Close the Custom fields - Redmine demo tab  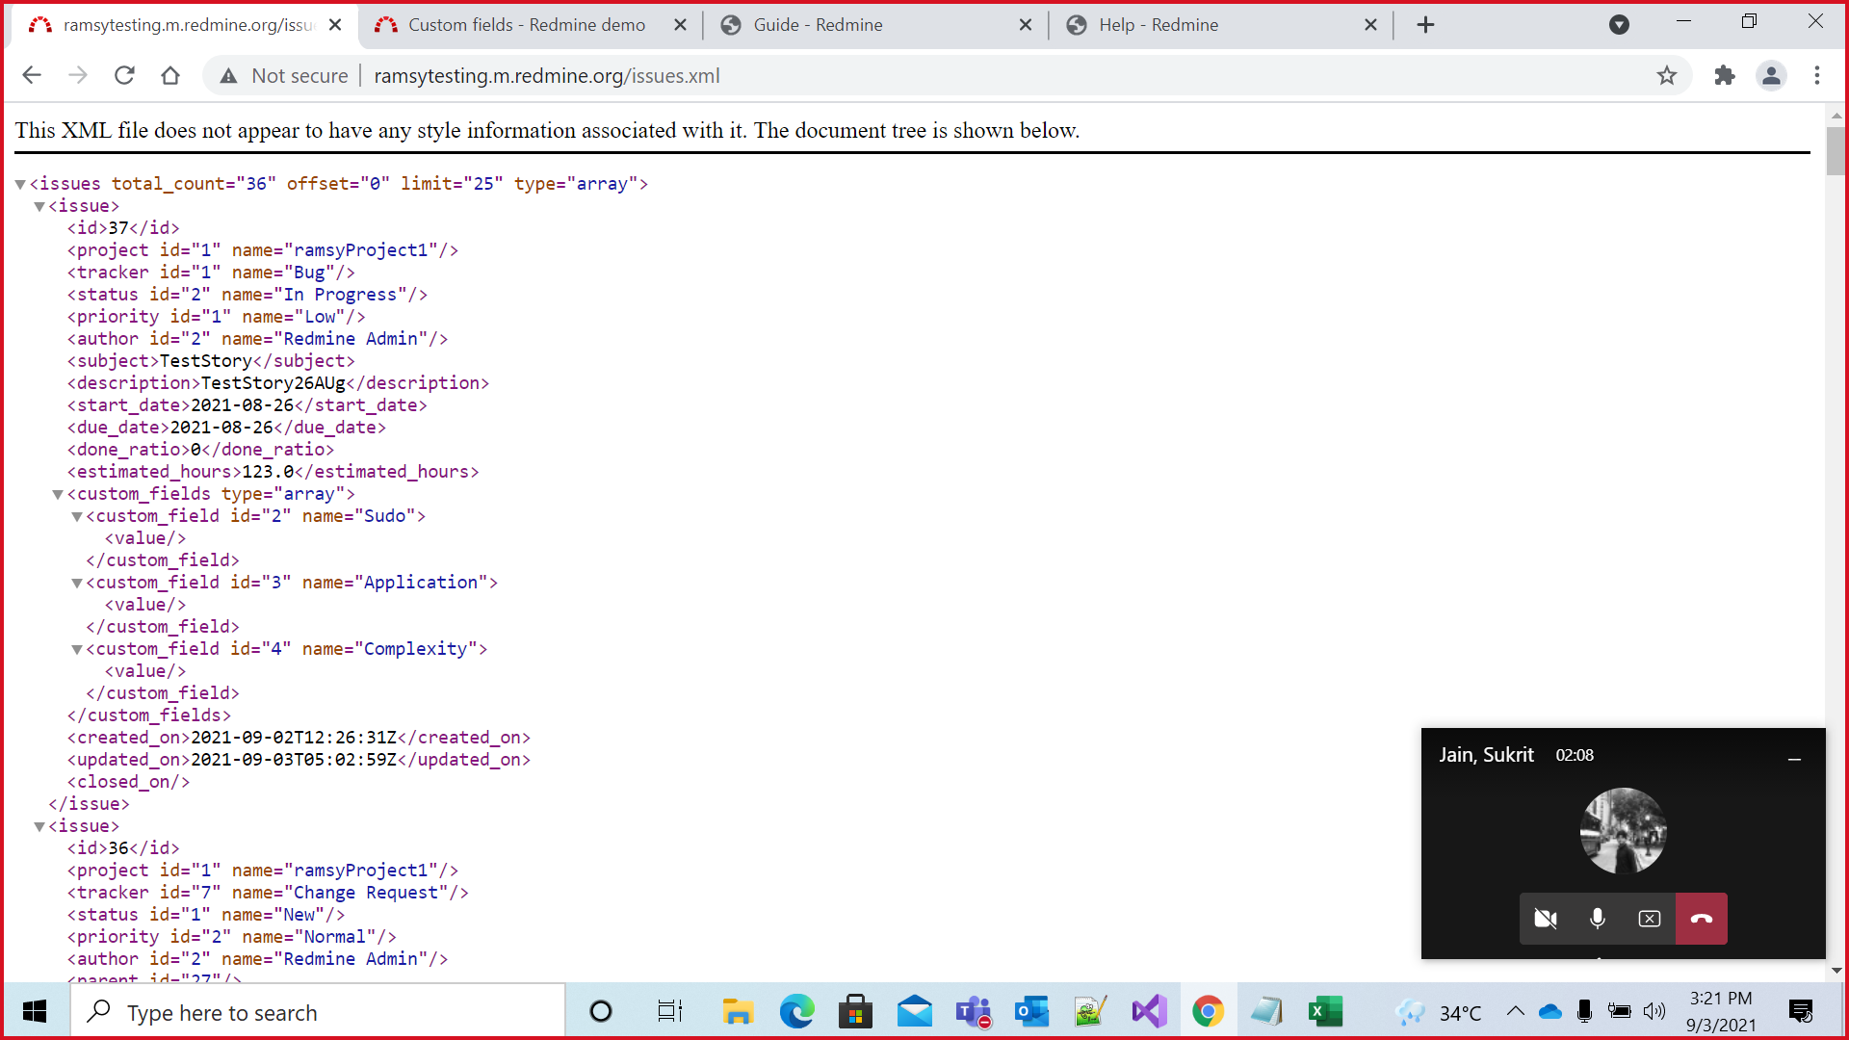[x=681, y=25]
